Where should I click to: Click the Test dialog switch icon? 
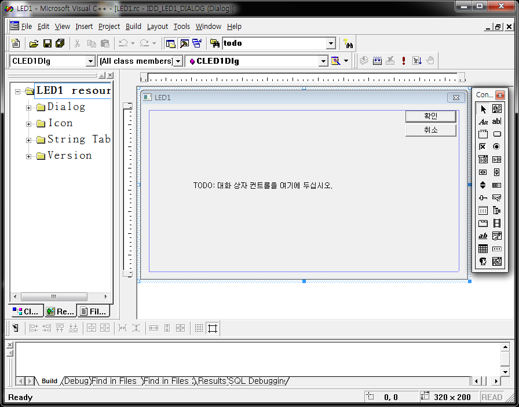click(x=15, y=328)
